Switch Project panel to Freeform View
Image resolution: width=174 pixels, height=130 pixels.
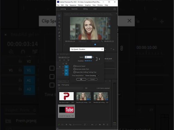(x=70, y=125)
